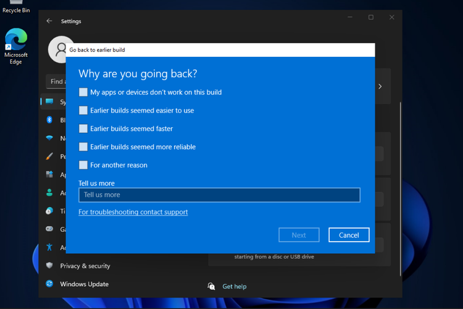The height and width of the screenshot is (309, 463).
Task: Open Microsoft Edge desktop shortcut
Action: point(16,46)
